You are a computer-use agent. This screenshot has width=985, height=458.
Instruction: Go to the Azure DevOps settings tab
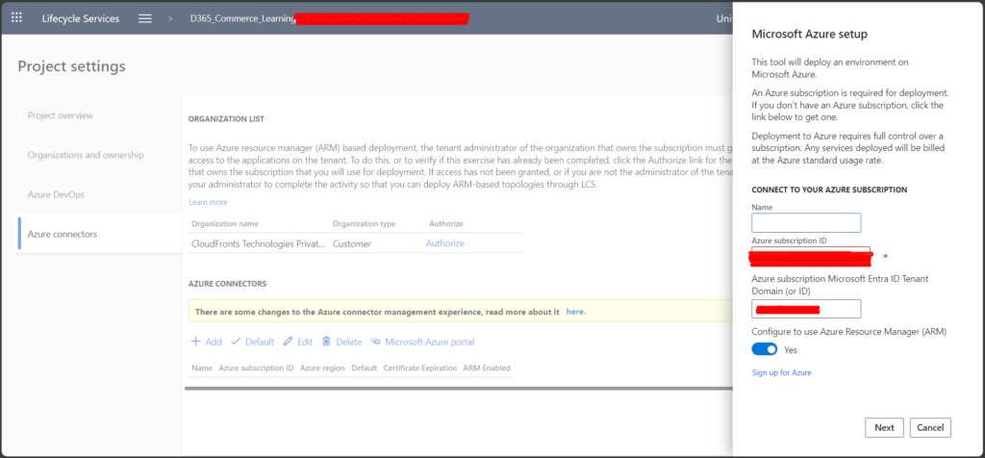pos(56,194)
